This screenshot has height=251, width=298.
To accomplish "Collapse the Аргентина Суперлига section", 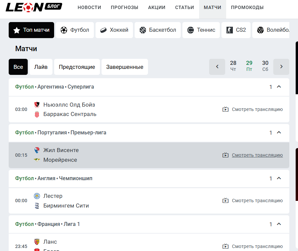I will [x=279, y=87].
